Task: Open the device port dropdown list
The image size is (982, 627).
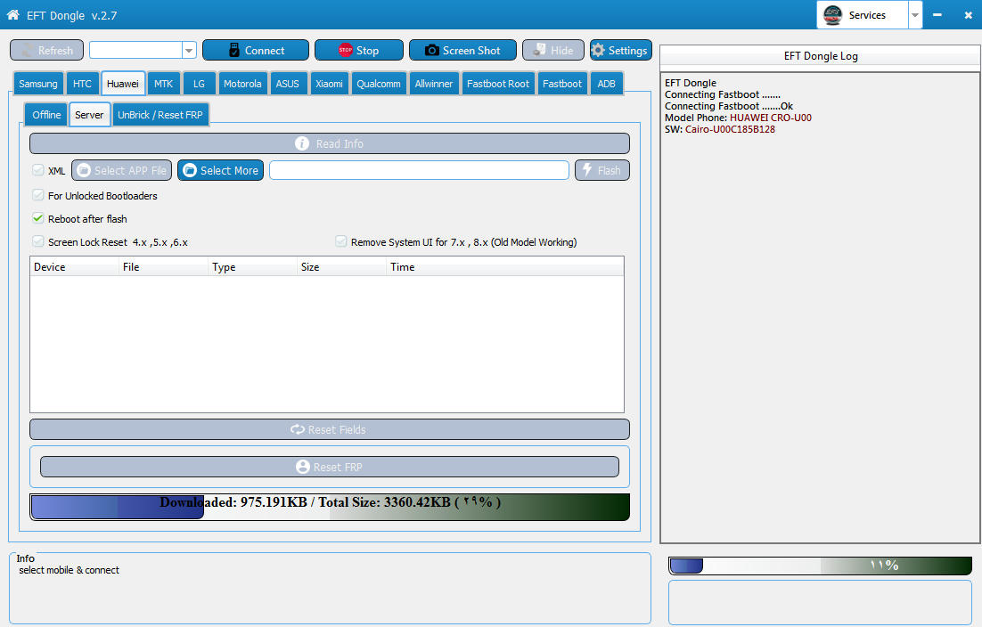Action: click(189, 51)
